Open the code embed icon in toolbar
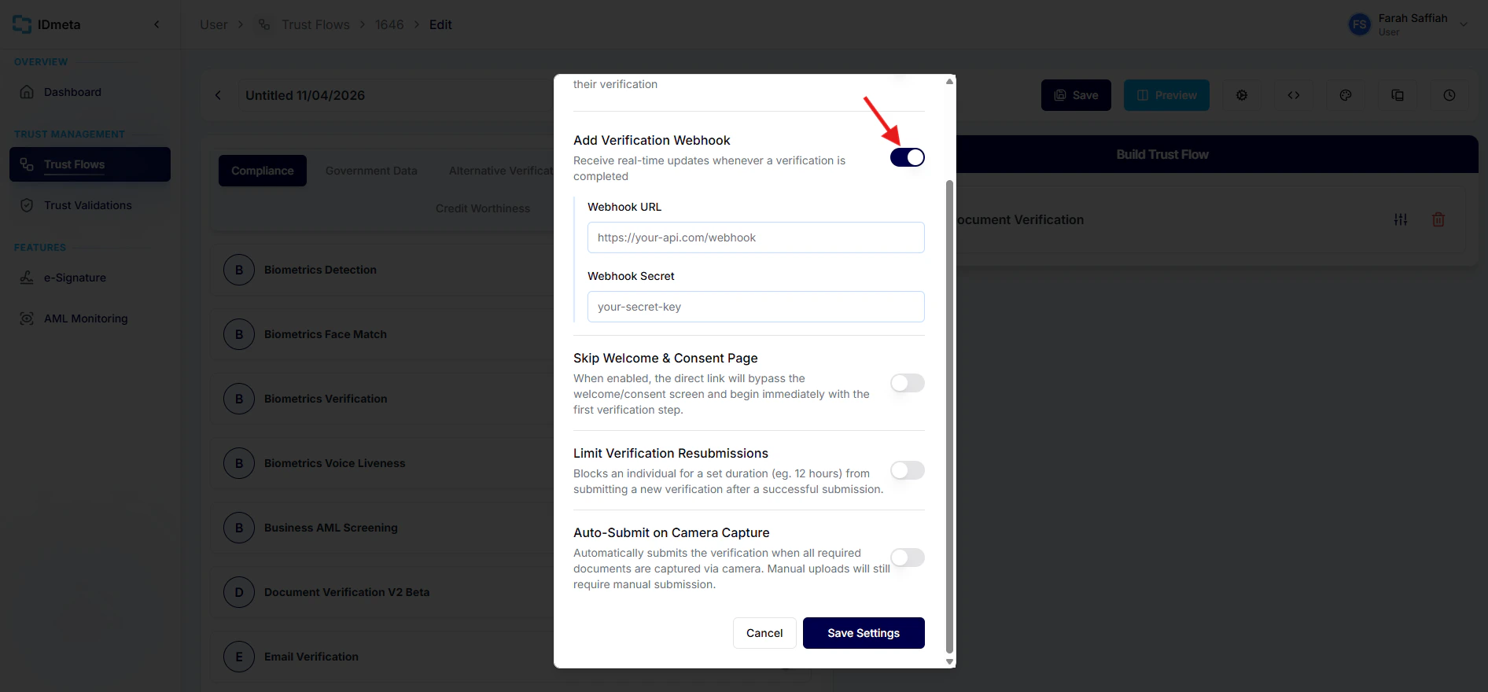The image size is (1488, 692). (1294, 95)
